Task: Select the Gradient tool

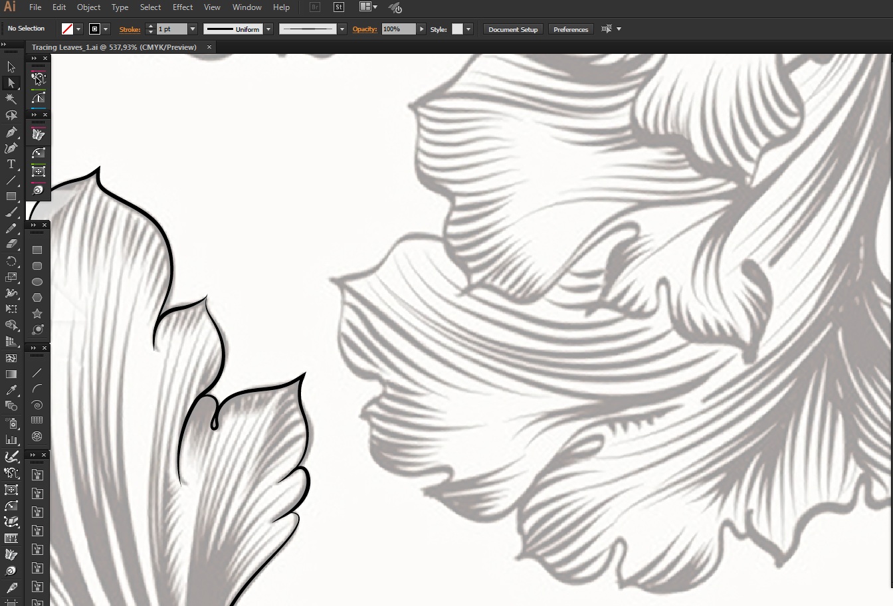Action: pyautogui.click(x=11, y=374)
